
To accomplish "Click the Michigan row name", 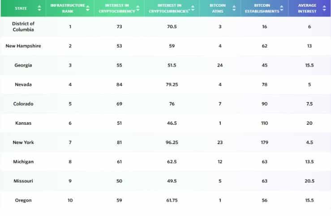I will 23,161.
